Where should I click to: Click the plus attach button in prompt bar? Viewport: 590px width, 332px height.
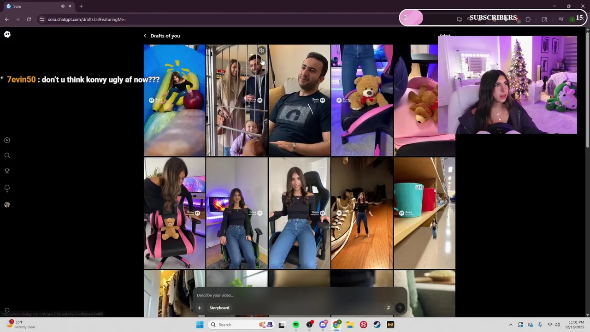pyautogui.click(x=200, y=308)
